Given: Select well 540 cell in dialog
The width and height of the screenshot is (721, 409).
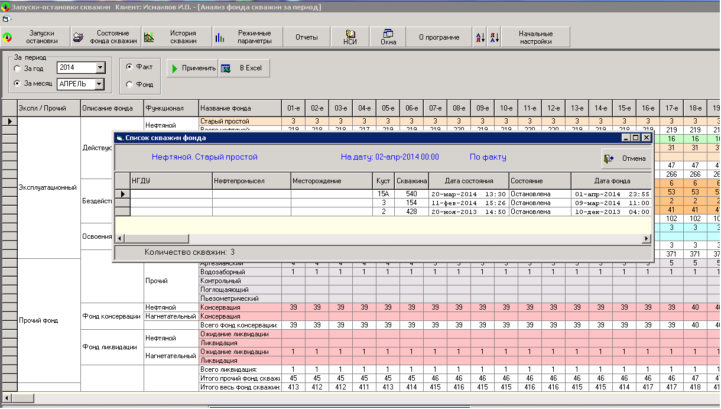Looking at the screenshot, I should (x=411, y=194).
